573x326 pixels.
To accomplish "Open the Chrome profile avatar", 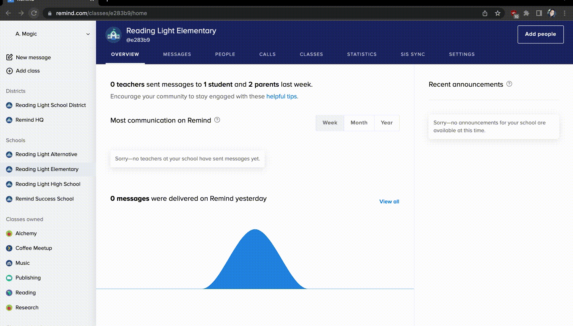I will (552, 13).
